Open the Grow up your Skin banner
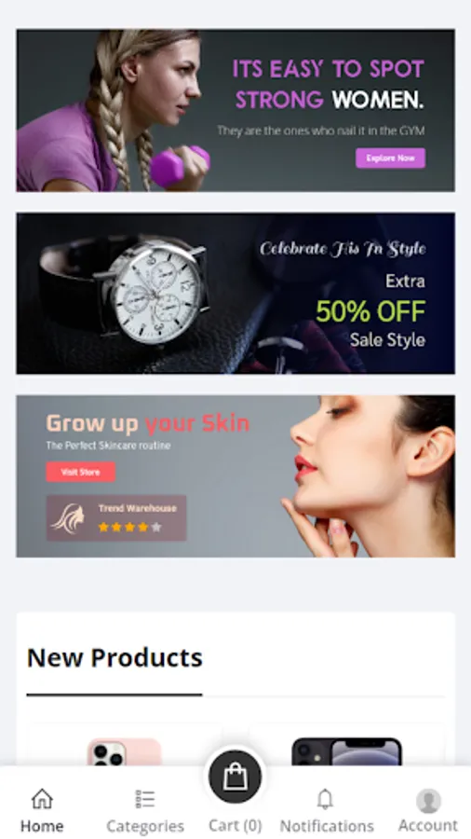 pyautogui.click(x=235, y=476)
